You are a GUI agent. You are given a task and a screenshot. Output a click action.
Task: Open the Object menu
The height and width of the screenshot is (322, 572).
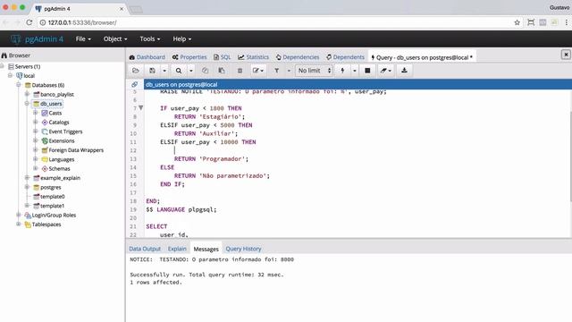[115, 38]
